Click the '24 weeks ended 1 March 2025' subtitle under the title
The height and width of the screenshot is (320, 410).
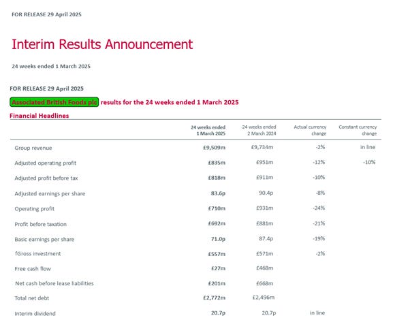click(x=51, y=66)
